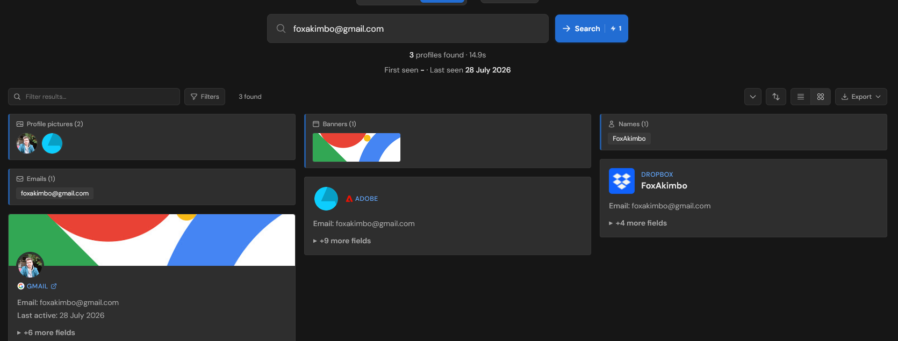This screenshot has height=341, width=898.
Task: Click the Dropbox card email line
Action: tap(660, 206)
